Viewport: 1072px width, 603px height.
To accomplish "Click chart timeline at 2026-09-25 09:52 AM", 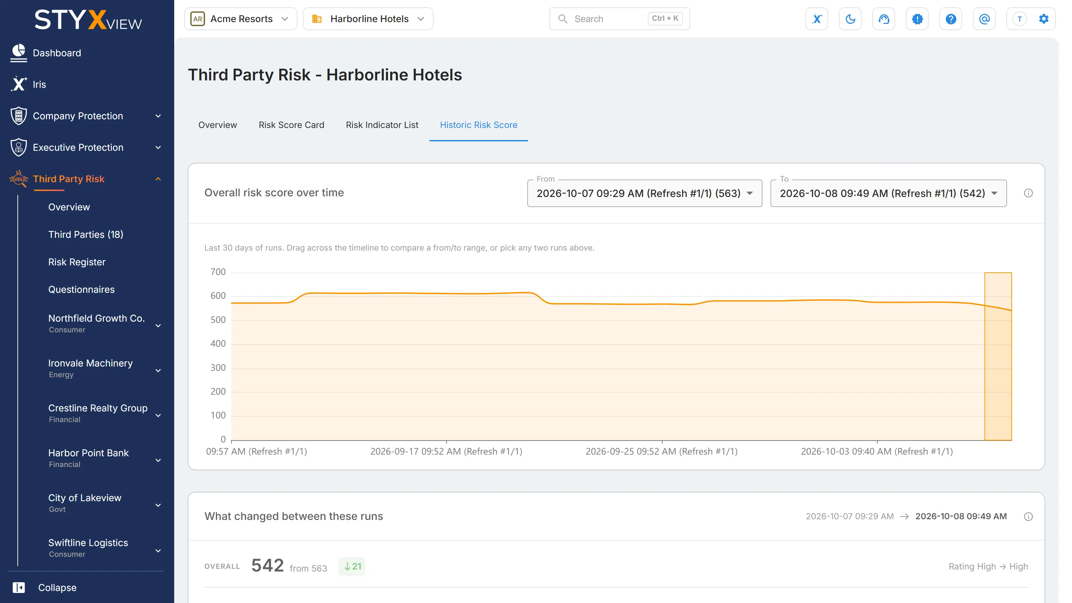I will pos(662,451).
